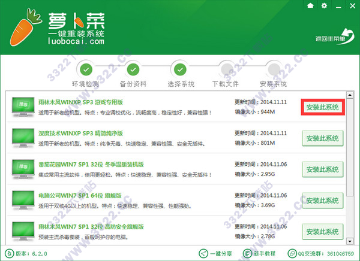The height and width of the screenshot is (261, 360).
Task: Click 镜像大小：944M text
Action: point(255,112)
